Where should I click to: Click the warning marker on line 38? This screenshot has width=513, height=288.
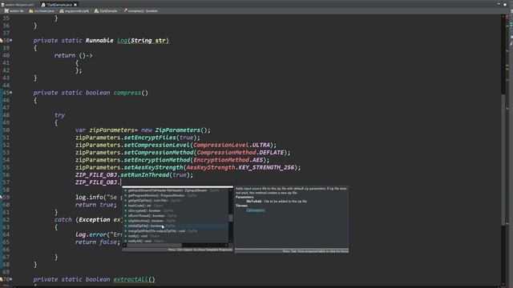point(2,41)
